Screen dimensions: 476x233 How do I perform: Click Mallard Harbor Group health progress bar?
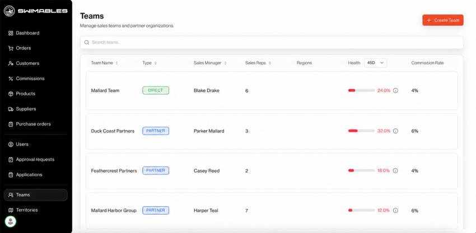coord(361,210)
